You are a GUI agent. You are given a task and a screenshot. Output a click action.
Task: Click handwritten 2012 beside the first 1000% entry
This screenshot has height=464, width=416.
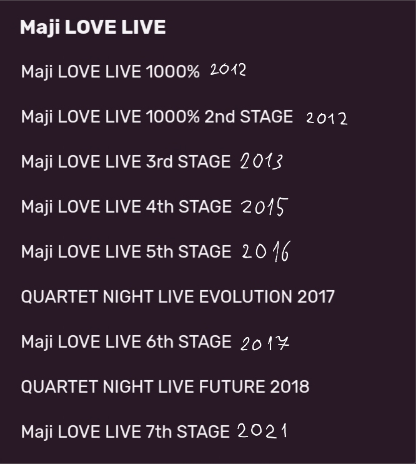[x=228, y=70]
